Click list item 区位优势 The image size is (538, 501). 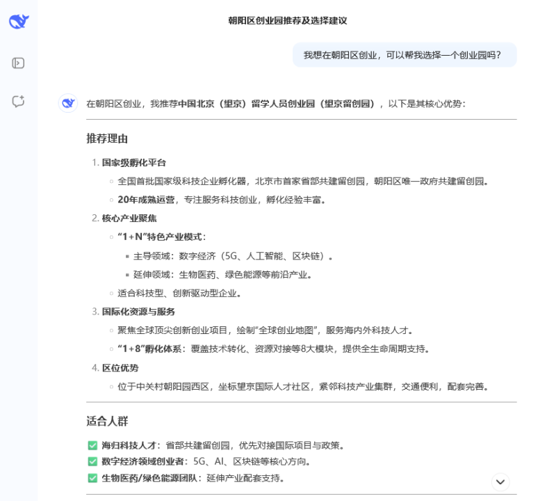click(x=120, y=368)
